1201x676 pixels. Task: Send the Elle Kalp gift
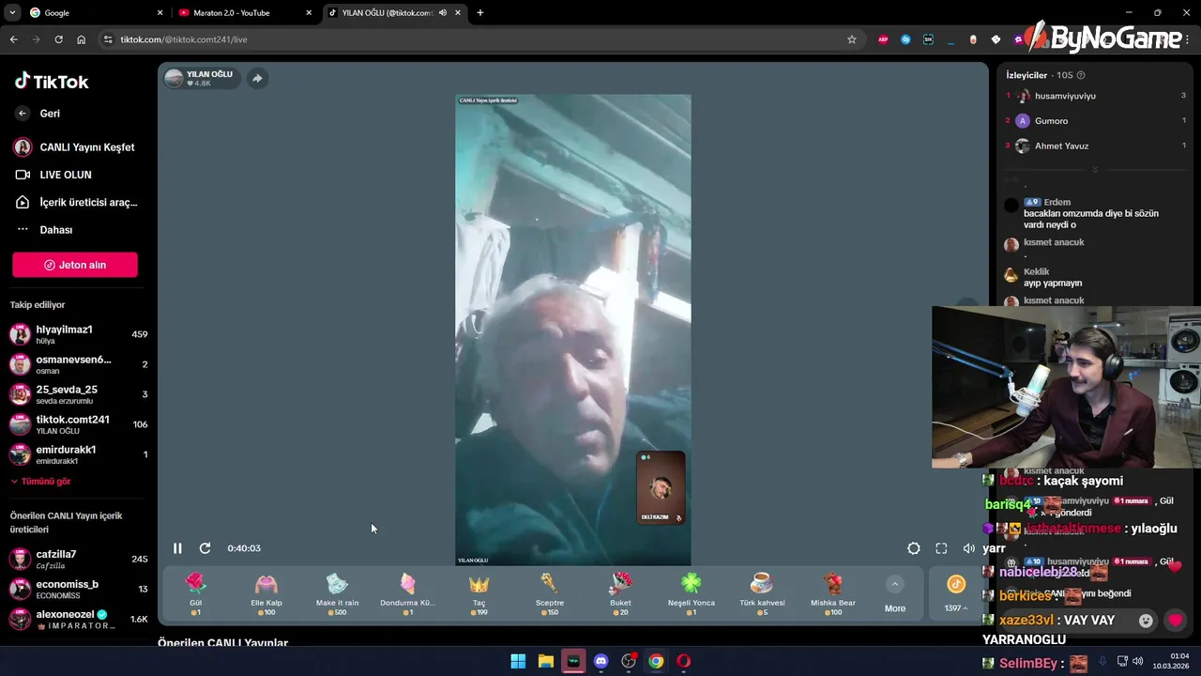[266, 593]
